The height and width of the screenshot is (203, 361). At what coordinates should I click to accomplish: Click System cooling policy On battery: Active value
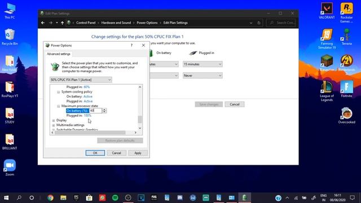(x=88, y=96)
